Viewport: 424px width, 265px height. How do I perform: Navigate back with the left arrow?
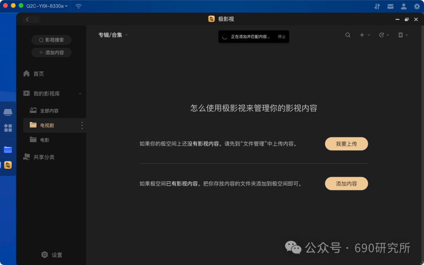[x=27, y=20]
